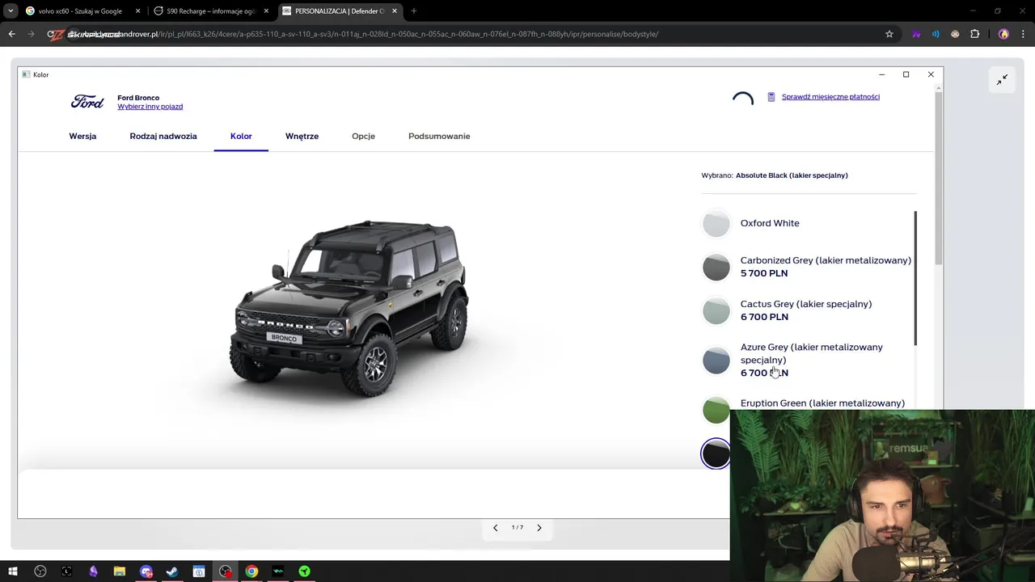Image resolution: width=1035 pixels, height=582 pixels.
Task: Open the black square app on the taskbar
Action: tap(66, 571)
